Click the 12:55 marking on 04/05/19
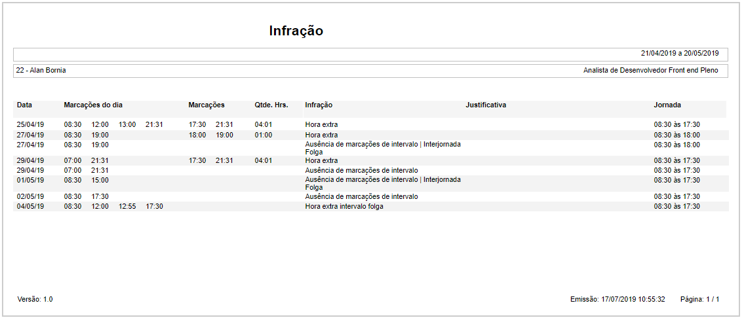Screen dimensions: 744x320 [127, 206]
